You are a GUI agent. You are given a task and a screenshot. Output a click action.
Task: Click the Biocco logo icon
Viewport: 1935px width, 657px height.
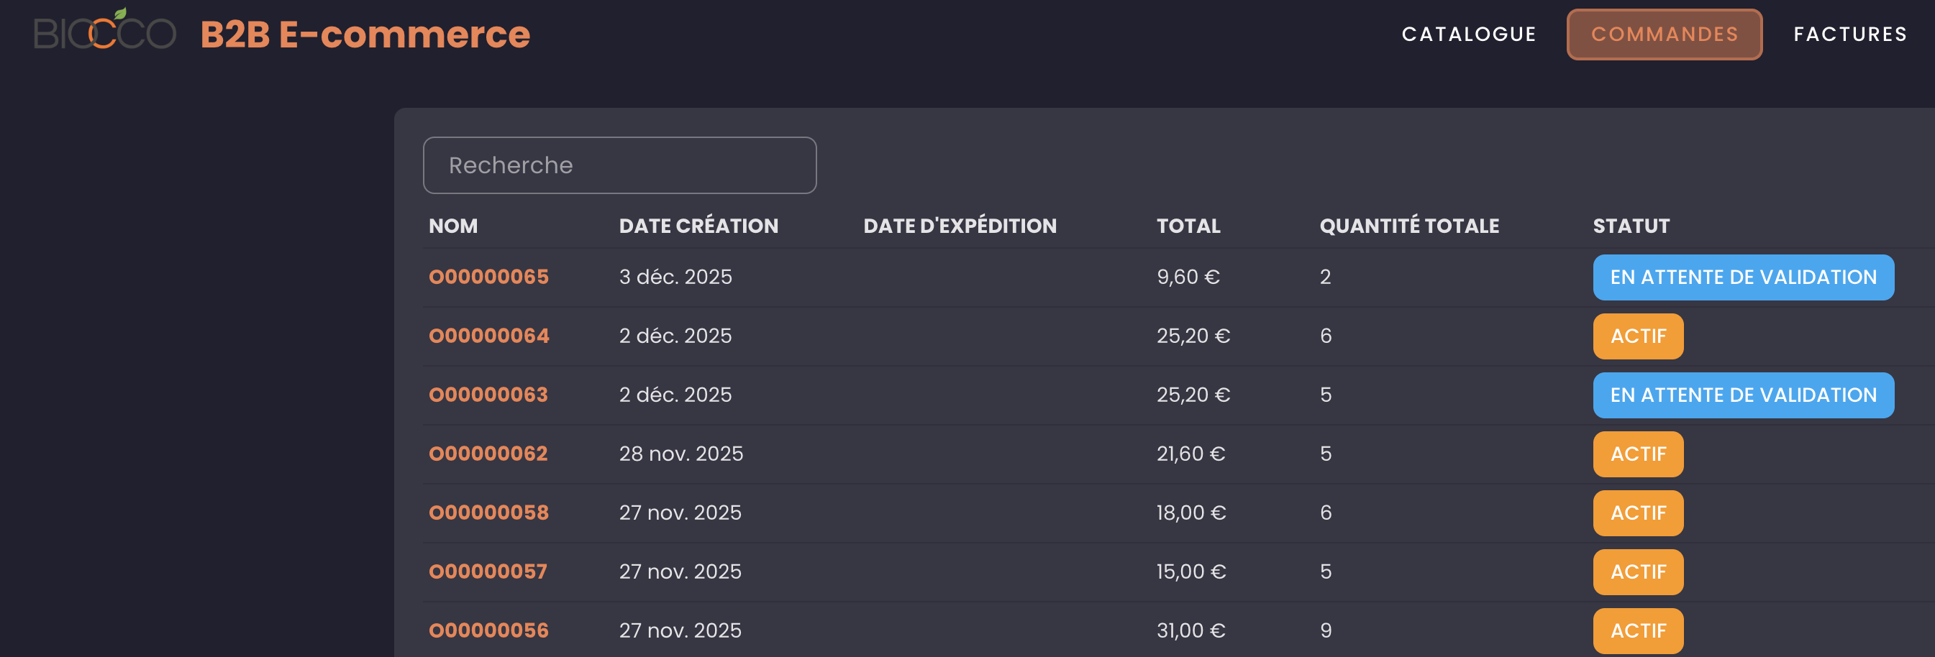(x=104, y=32)
